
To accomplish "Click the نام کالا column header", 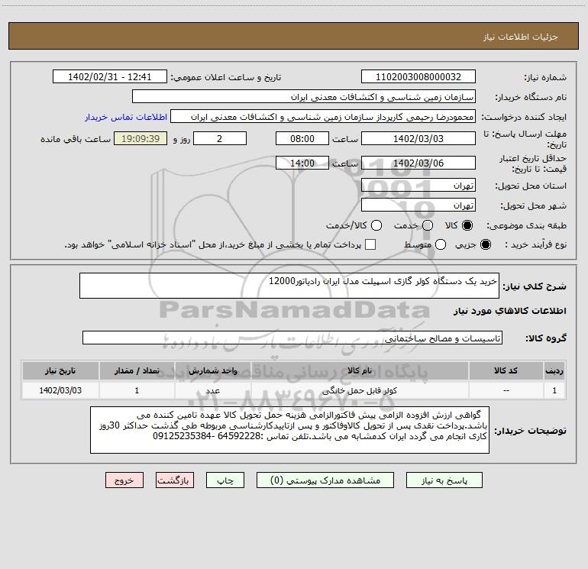I will point(360,371).
